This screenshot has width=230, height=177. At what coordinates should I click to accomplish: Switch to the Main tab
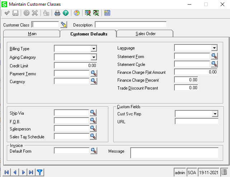32,34
